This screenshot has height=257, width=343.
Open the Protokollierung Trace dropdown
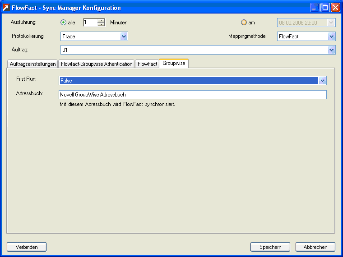click(x=124, y=37)
